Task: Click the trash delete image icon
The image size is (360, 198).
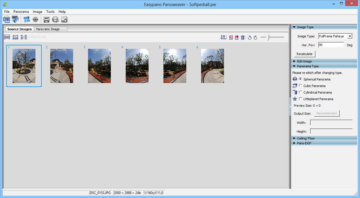Action: pos(243,37)
